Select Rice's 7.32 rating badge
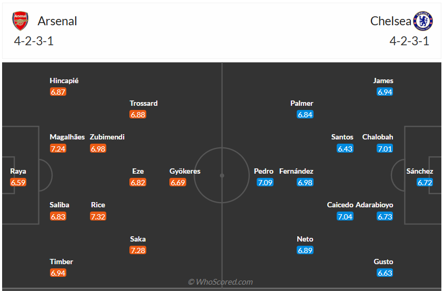444x291 pixels. (98, 216)
